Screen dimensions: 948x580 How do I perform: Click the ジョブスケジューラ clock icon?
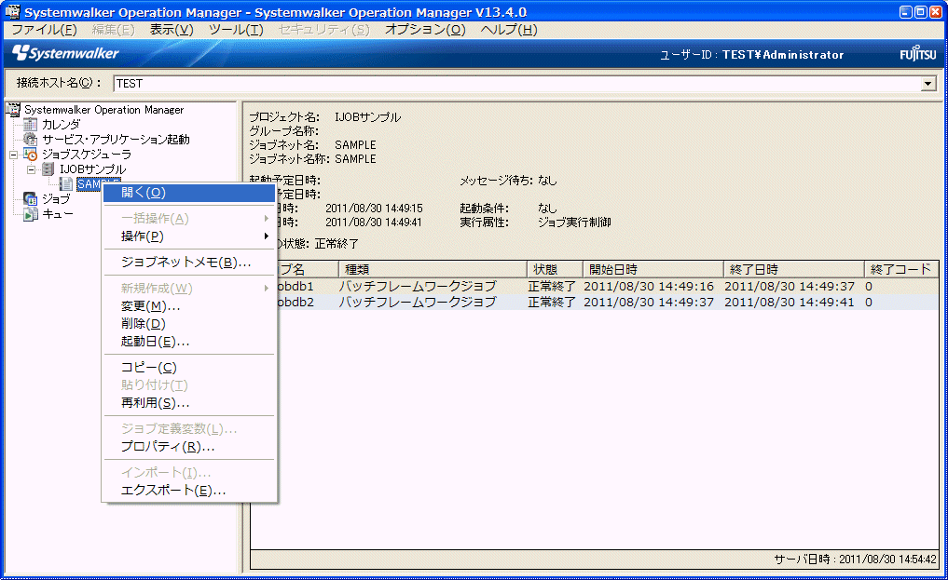point(30,155)
